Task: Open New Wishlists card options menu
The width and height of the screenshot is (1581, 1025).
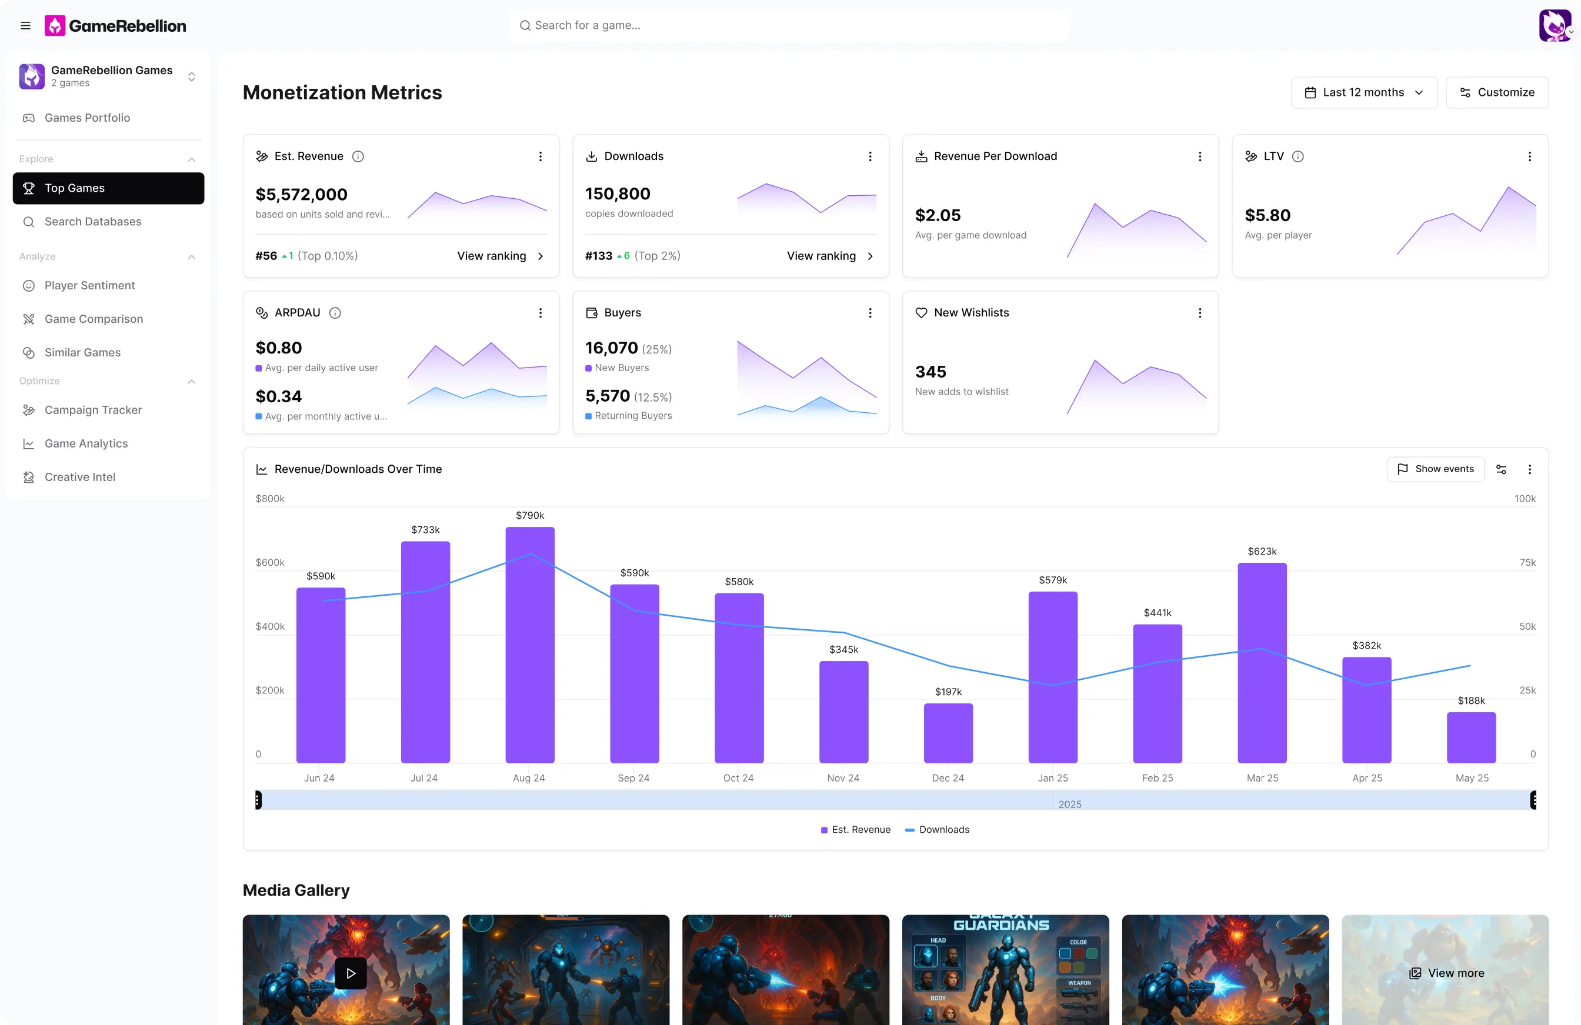Action: pos(1199,313)
